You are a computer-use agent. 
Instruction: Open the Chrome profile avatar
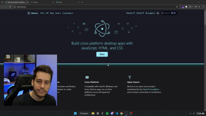point(200,7)
